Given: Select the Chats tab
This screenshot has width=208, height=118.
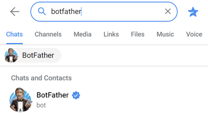Looking at the screenshot, I should (14, 34).
